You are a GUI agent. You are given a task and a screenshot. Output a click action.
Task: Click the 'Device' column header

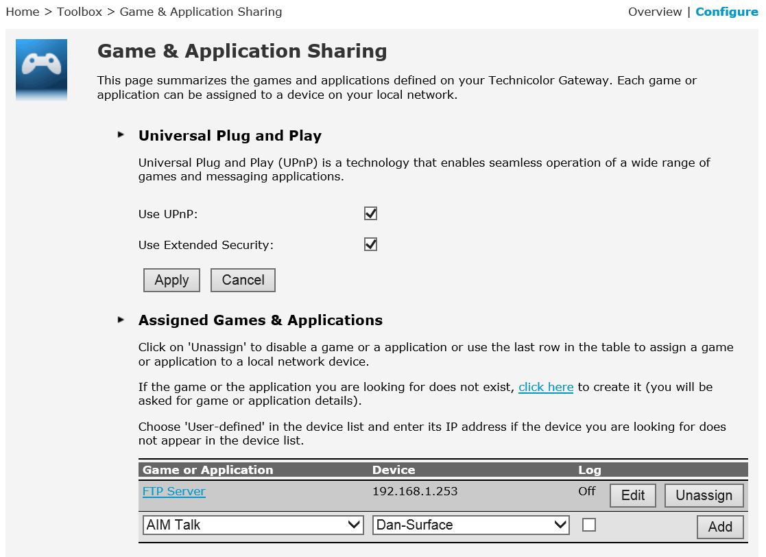pos(394,470)
